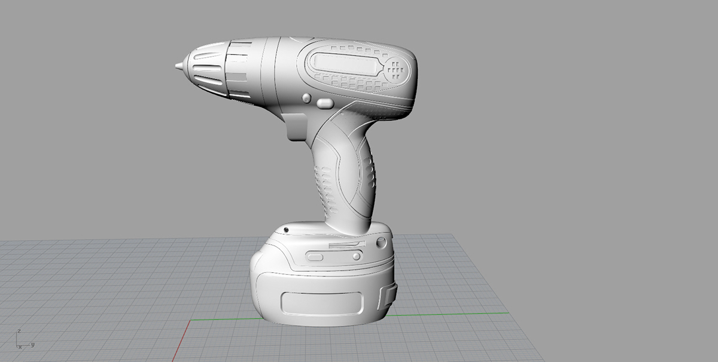Click the Y axis label in gizmo

coord(32,345)
